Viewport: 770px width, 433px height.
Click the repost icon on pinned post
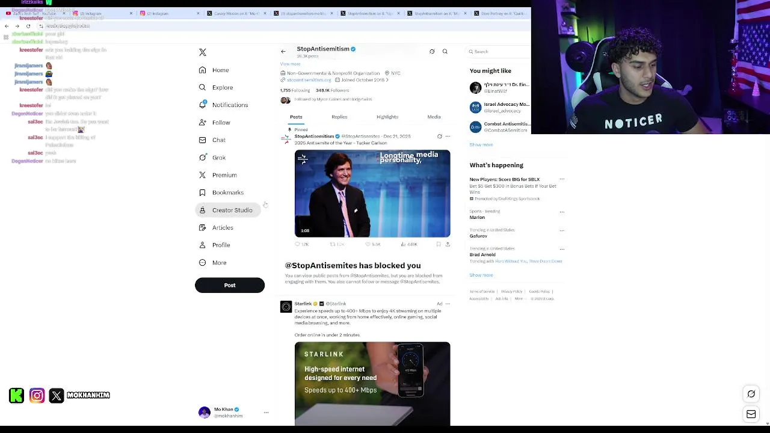(332, 244)
